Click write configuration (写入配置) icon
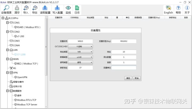192x109 pixels. 58,10
